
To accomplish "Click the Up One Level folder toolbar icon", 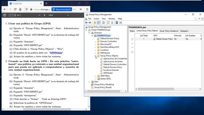I will point(95,23).
